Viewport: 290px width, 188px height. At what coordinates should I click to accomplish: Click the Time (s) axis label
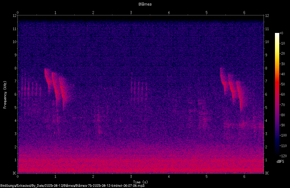coord(140,182)
